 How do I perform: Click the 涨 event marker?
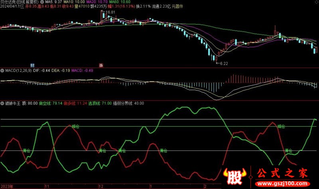101,65
